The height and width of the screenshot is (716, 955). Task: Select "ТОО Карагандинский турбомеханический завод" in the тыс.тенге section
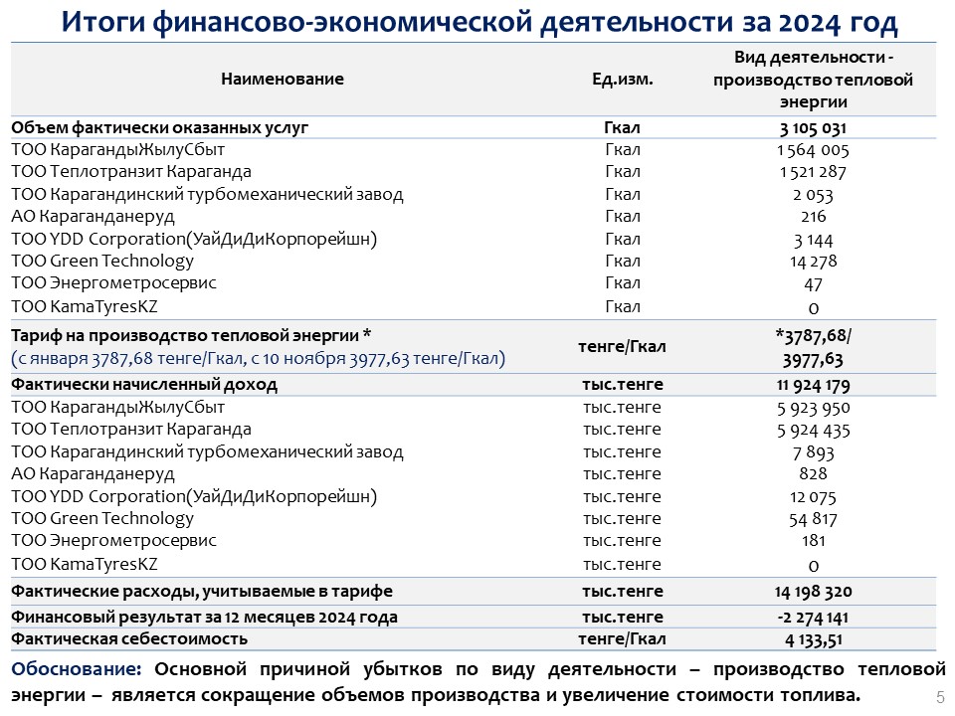[x=207, y=451]
